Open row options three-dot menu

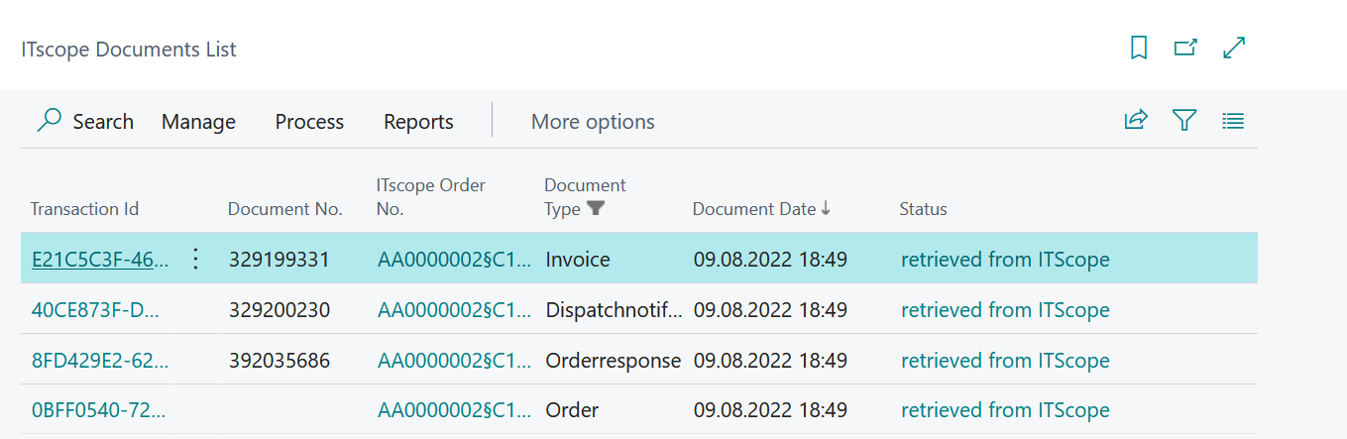[x=195, y=260]
